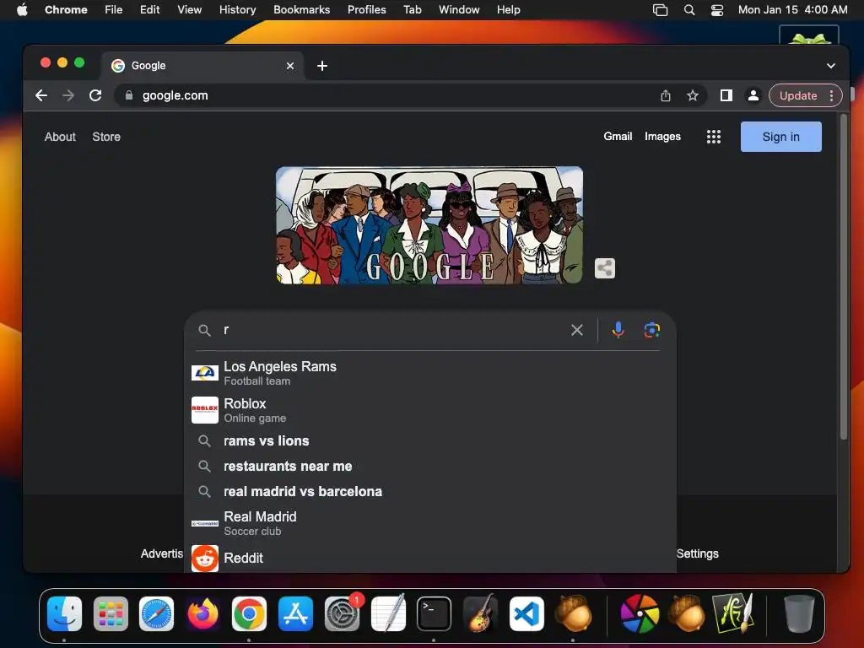864x648 pixels.
Task: Click inside the Google search field
Action: coord(391,330)
